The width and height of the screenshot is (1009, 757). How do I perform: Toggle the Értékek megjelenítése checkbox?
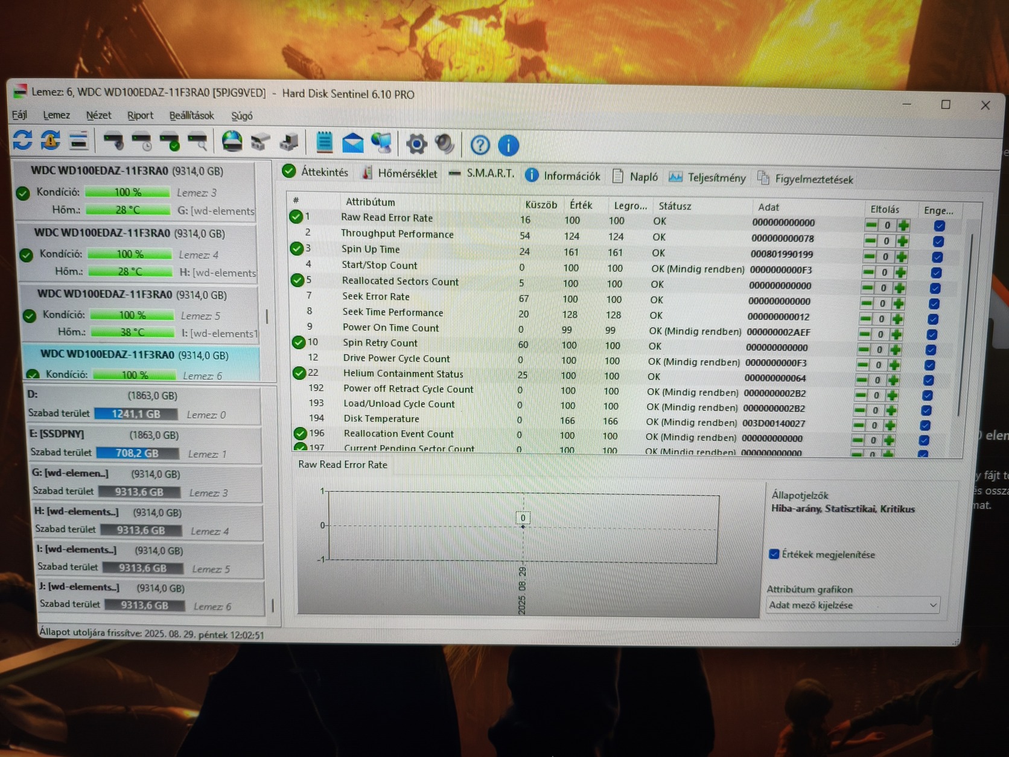point(774,554)
